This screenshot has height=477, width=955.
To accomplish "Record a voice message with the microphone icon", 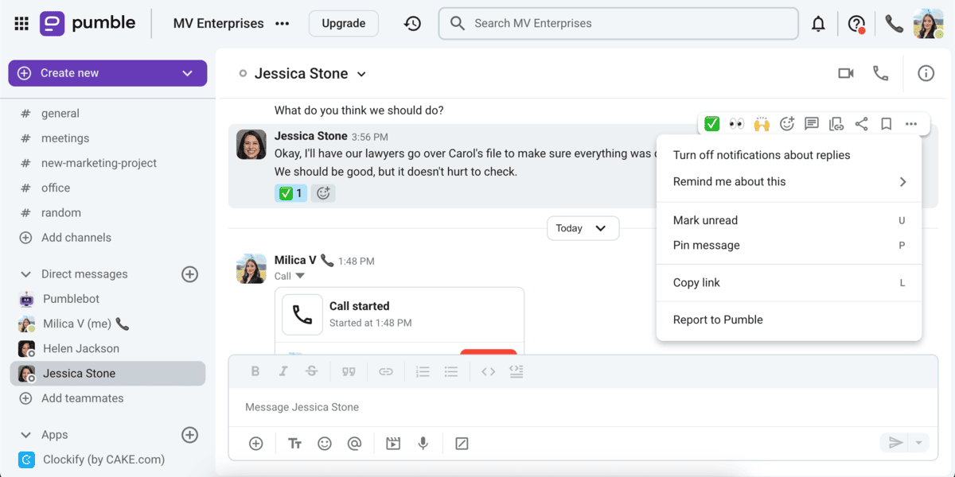I will (423, 444).
